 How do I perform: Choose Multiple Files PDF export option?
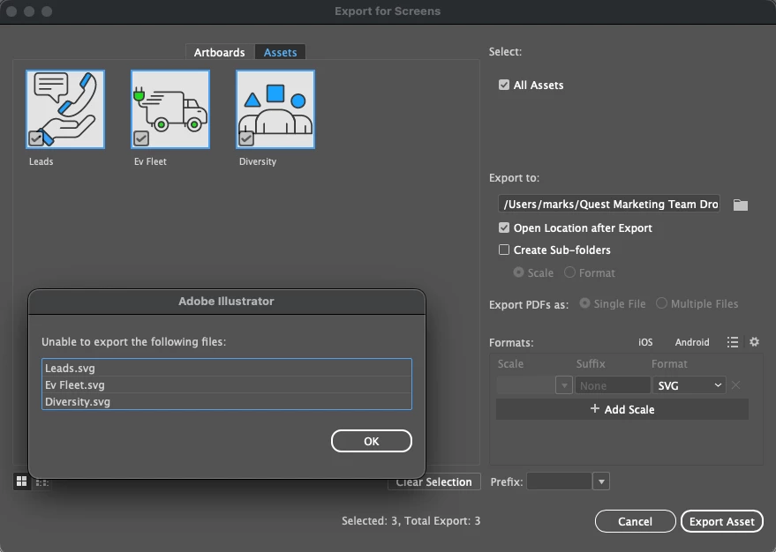pyautogui.click(x=661, y=303)
